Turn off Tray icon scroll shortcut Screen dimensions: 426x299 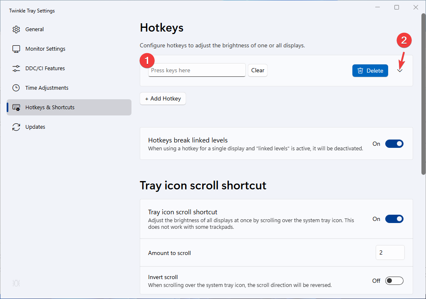click(x=394, y=219)
